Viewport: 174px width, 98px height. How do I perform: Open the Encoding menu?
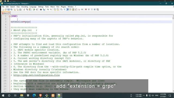point(25,7)
